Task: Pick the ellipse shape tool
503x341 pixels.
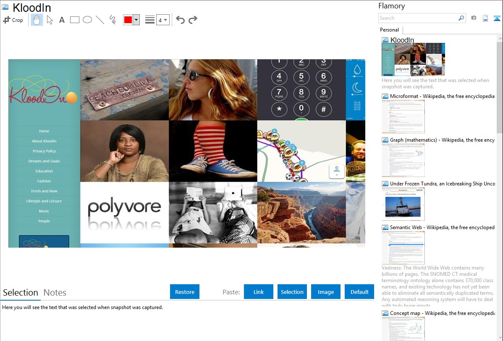Action: pos(87,20)
